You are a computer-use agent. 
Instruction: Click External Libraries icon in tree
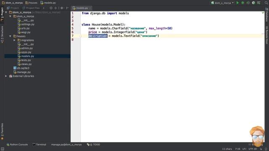click(11, 76)
